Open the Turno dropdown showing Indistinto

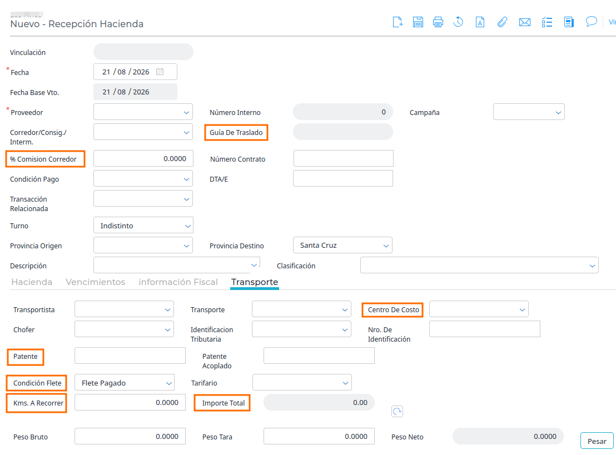pos(143,226)
